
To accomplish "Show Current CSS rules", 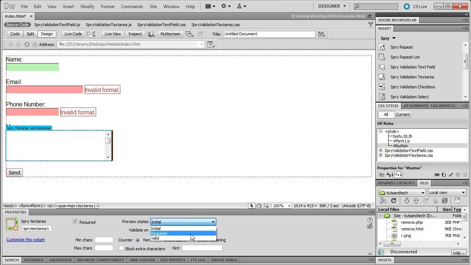I will (403, 114).
